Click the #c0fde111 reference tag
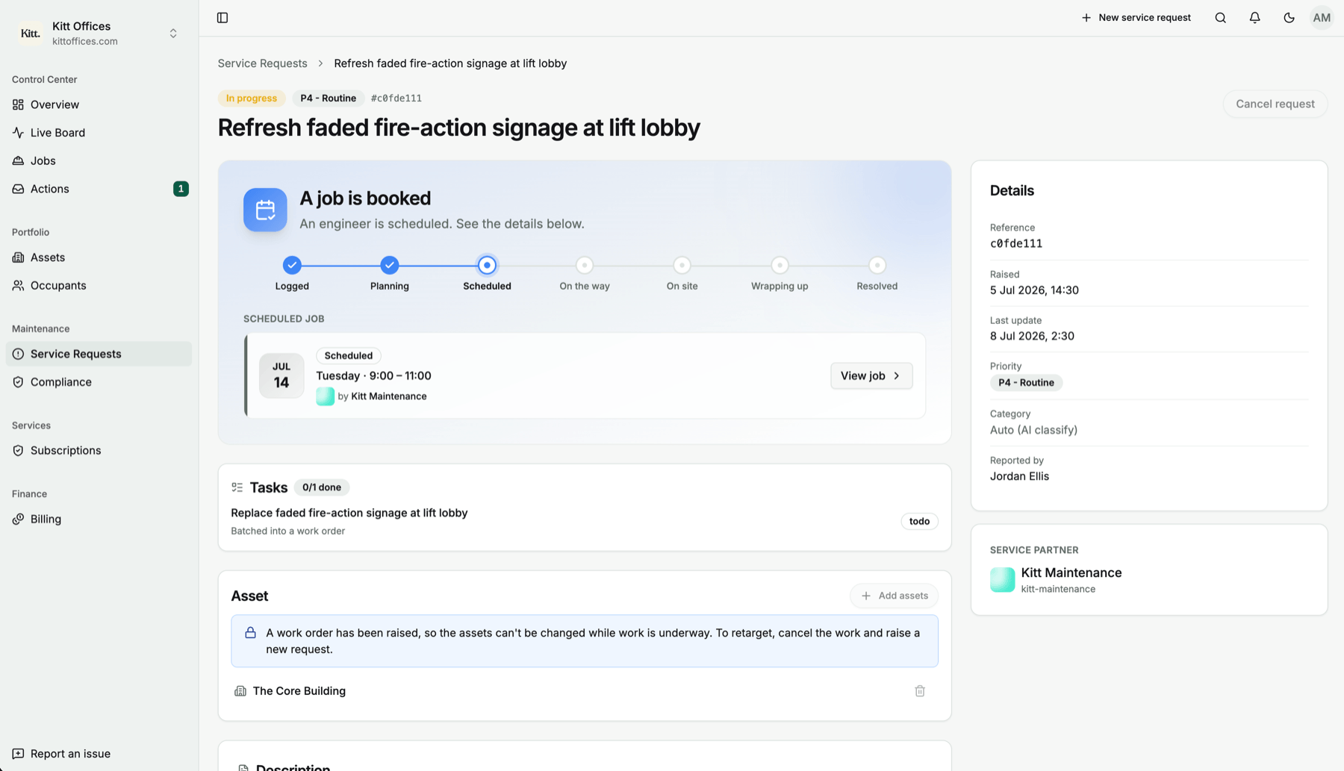Screen dimensions: 1344x771 (x=396, y=99)
